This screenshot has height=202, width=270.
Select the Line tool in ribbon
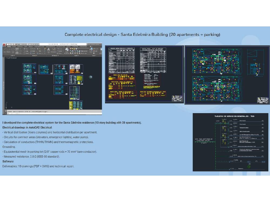pos(4,50)
